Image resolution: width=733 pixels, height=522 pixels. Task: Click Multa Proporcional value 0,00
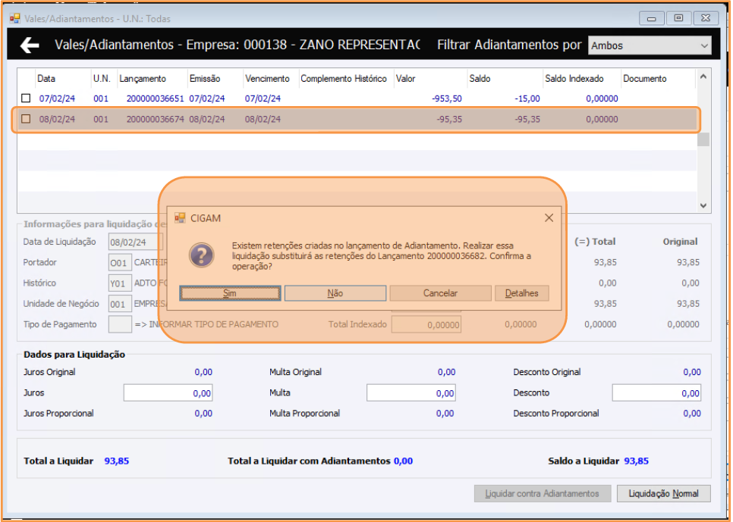[445, 413]
